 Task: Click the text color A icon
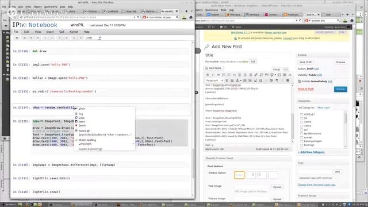click(x=237, y=80)
